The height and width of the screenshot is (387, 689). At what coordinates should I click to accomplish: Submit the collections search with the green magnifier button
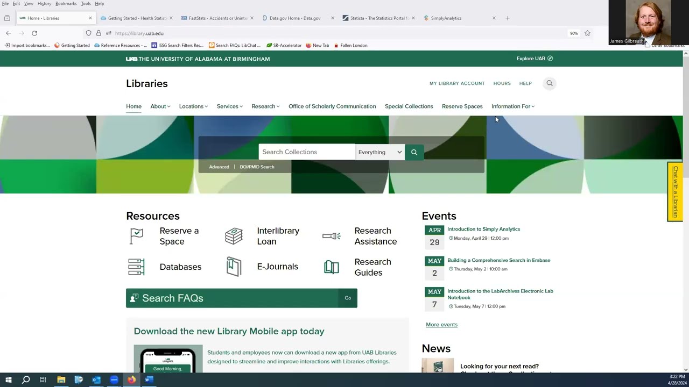pos(414,152)
